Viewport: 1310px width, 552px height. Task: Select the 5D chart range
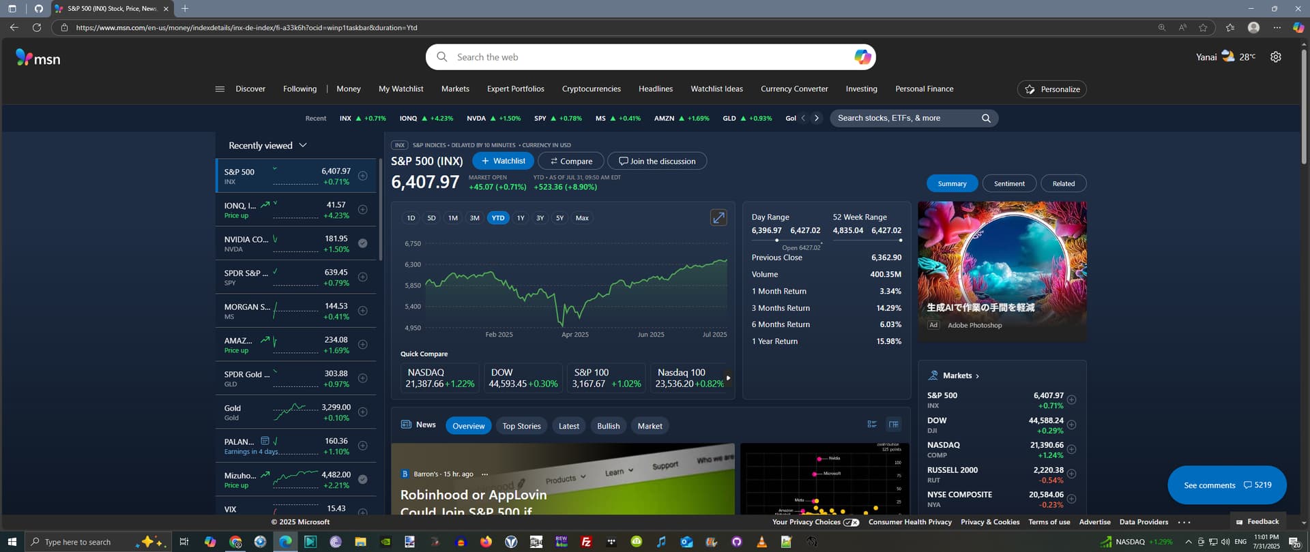(x=431, y=218)
